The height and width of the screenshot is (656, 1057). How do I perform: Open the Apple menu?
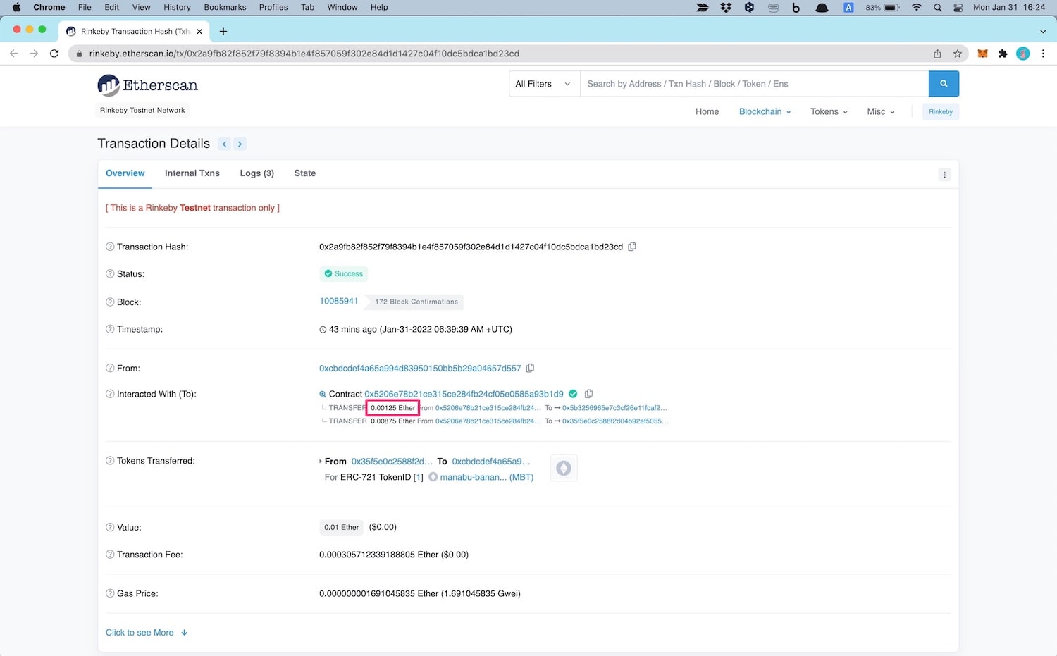click(17, 7)
